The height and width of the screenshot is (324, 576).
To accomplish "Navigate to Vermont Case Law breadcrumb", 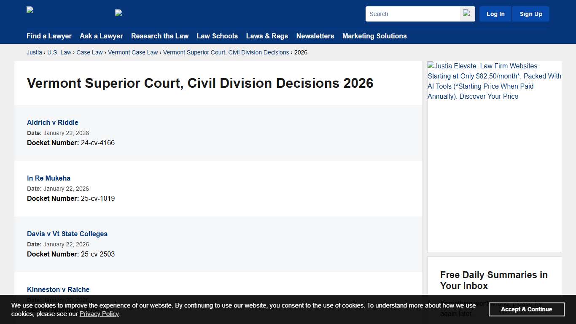I will tap(133, 52).
